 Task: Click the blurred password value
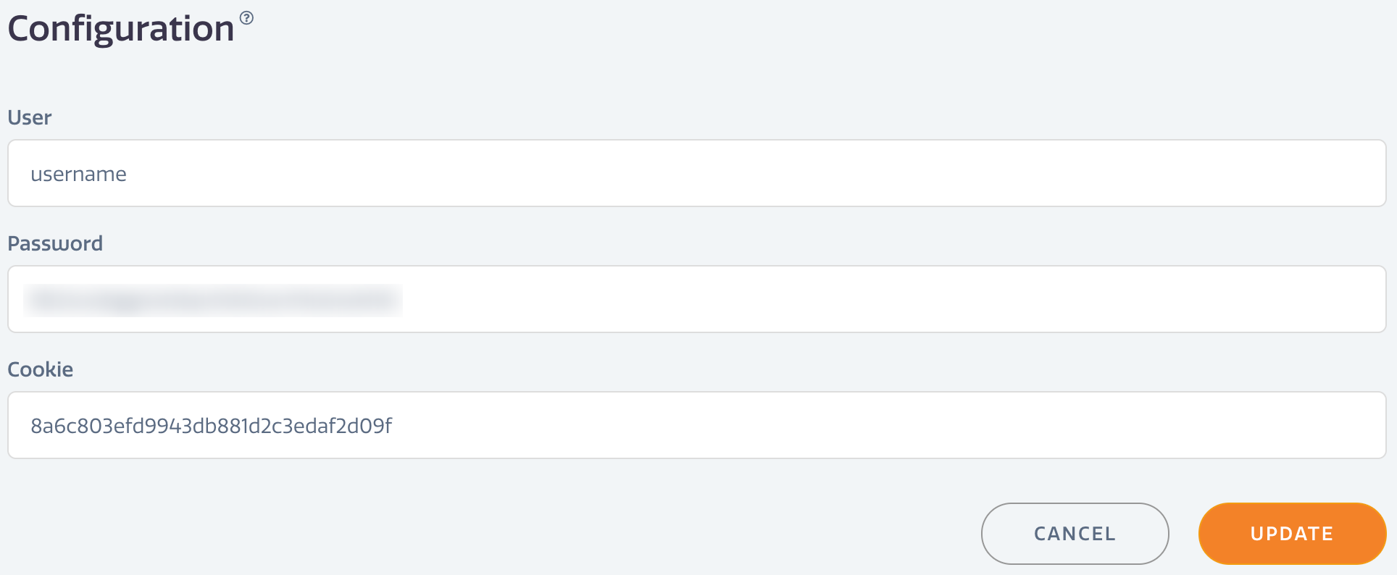click(213, 300)
